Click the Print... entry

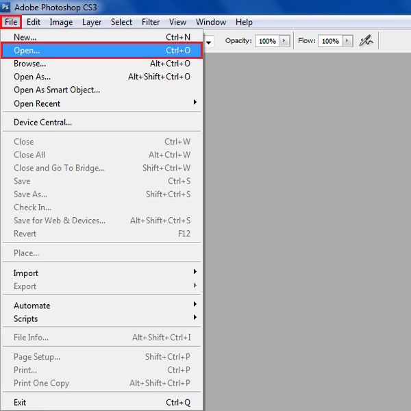pyautogui.click(x=102, y=370)
